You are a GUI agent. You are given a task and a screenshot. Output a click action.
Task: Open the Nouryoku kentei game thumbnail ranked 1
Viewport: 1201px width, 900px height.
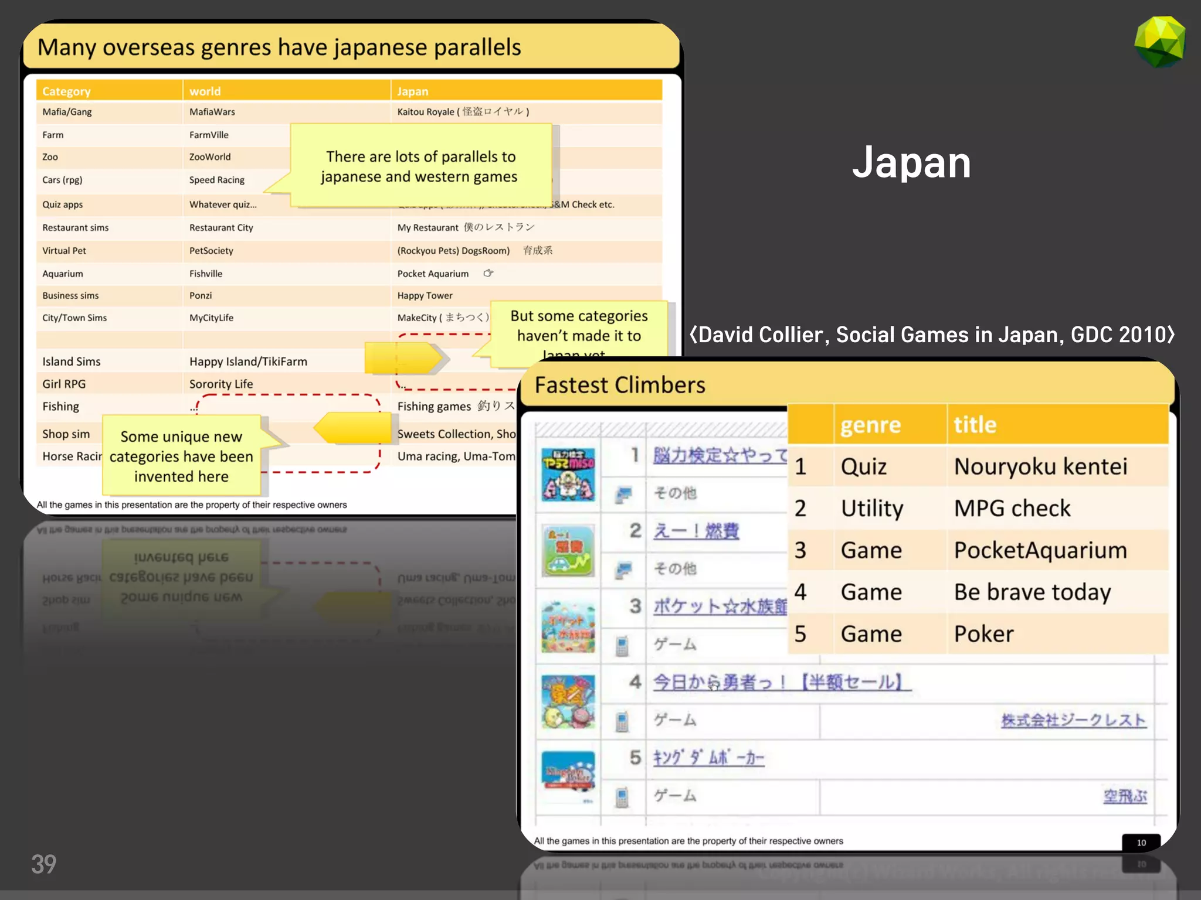(568, 475)
